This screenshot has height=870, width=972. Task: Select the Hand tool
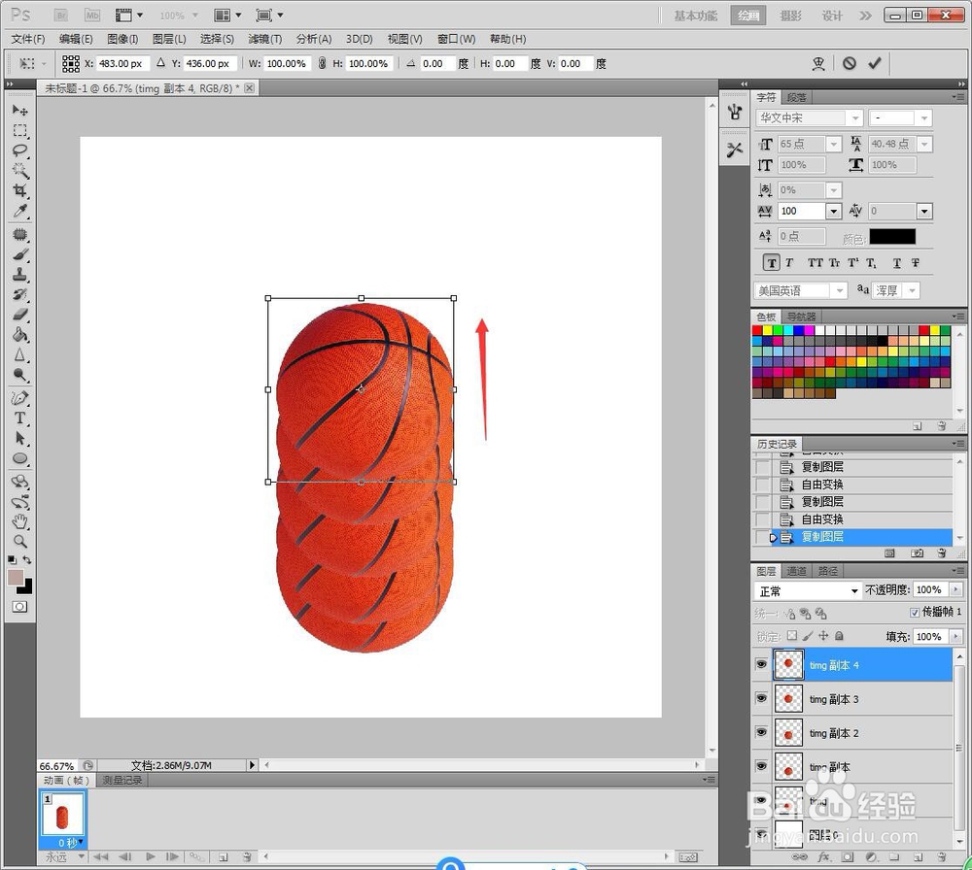[x=19, y=521]
